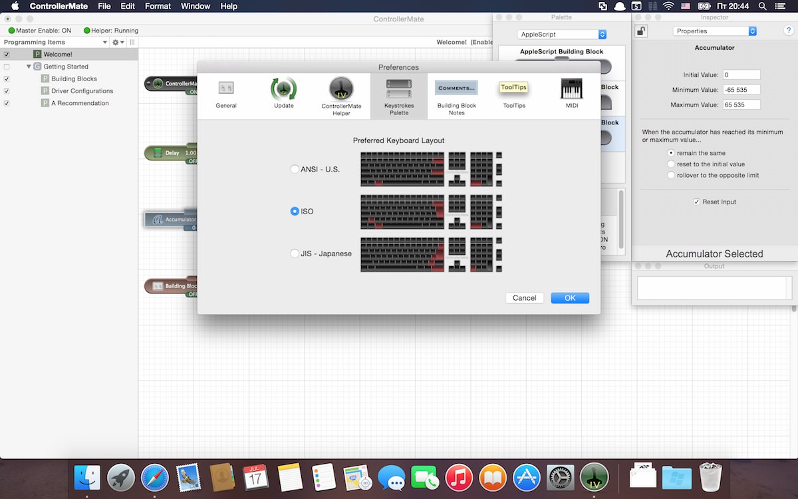Launch ControllerMate from the Dock
Image resolution: width=798 pixels, height=499 pixels.
tap(594, 478)
